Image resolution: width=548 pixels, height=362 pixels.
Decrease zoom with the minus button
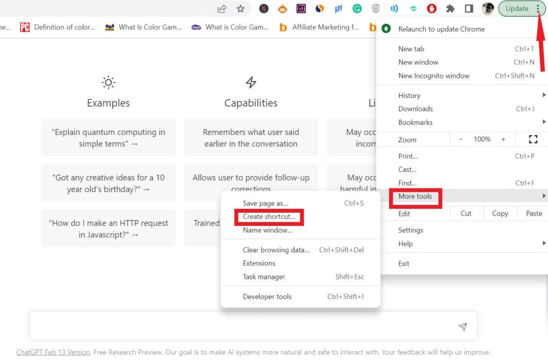[x=461, y=139]
